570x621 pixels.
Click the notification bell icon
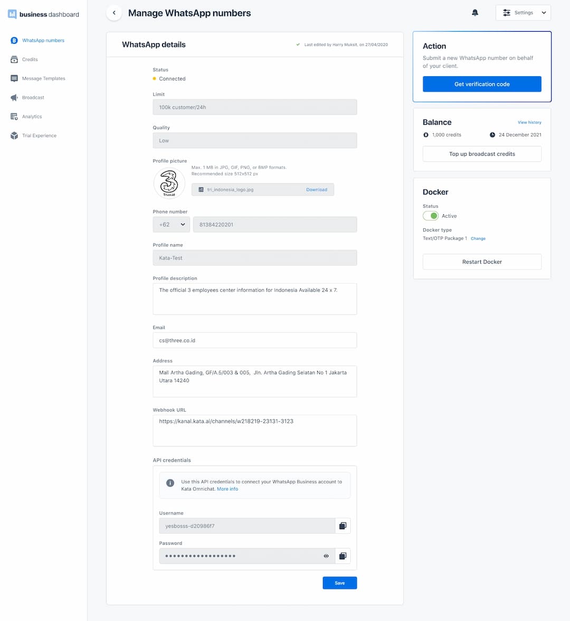pyautogui.click(x=474, y=13)
